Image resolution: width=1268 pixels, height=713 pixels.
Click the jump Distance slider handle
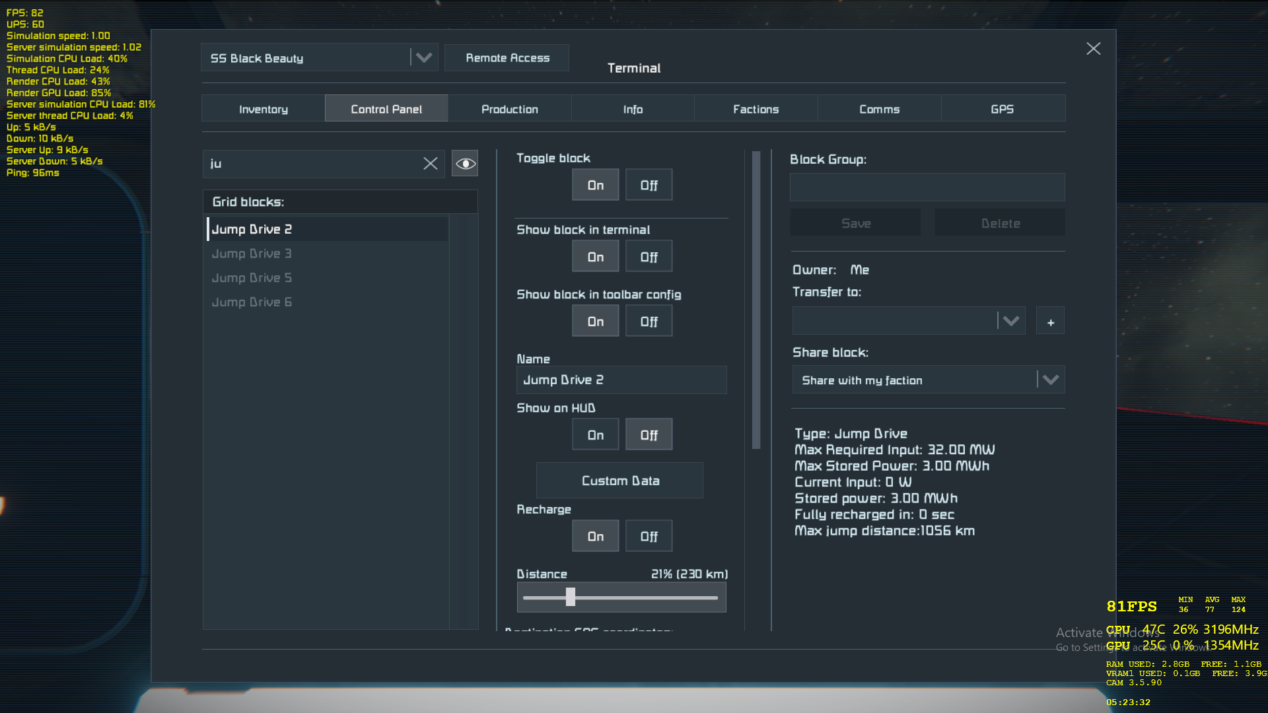571,597
